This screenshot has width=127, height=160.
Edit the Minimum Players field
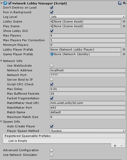(88, 45)
